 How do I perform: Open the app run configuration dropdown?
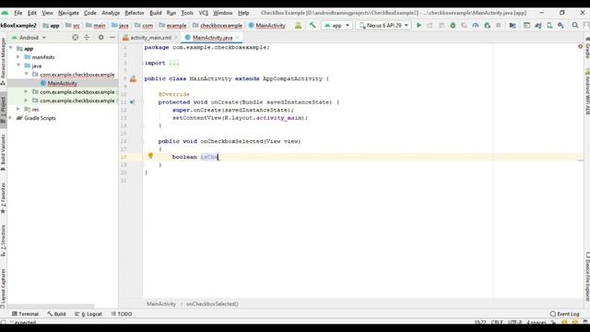pyautogui.click(x=336, y=25)
